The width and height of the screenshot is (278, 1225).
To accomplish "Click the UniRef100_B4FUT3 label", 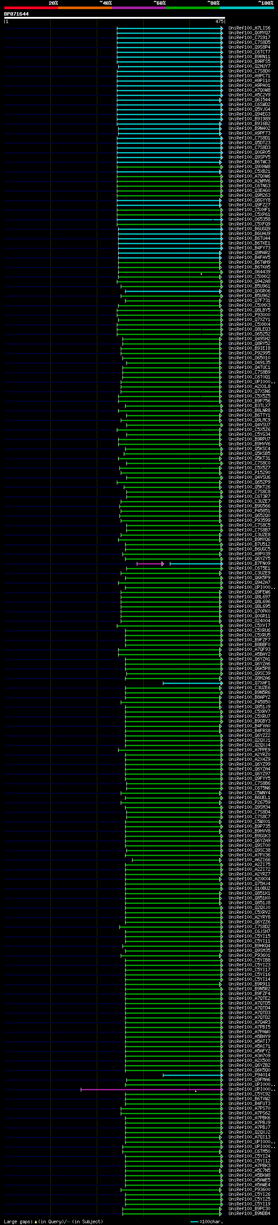I will pos(249,1104).
